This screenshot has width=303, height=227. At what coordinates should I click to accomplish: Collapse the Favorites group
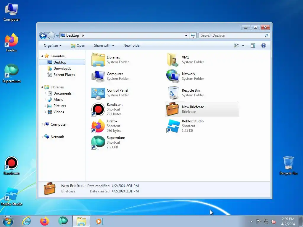[x=42, y=56]
